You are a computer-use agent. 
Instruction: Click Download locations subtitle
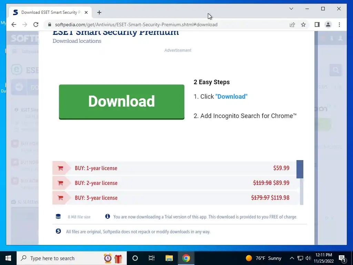(x=77, y=41)
